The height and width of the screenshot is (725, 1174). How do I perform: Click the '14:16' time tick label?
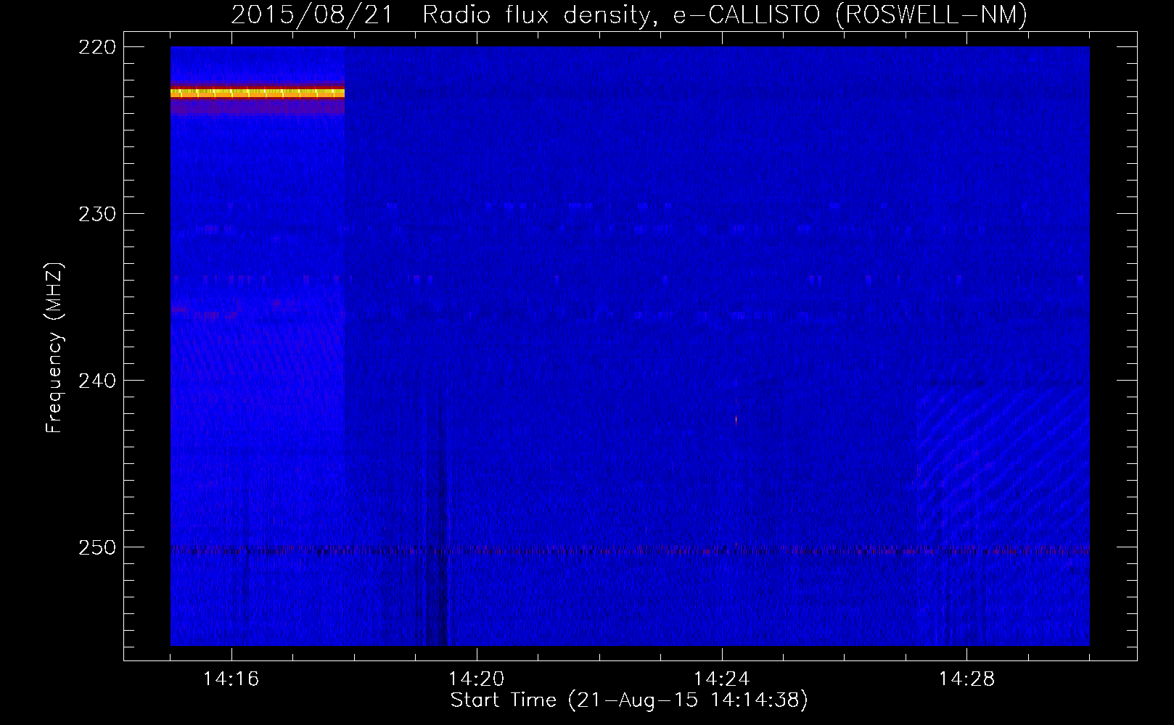click(231, 679)
